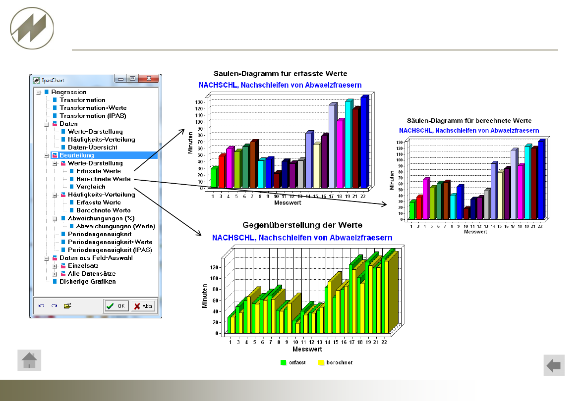Select Häufigkeits-Verteilung under Daten

click(101, 140)
